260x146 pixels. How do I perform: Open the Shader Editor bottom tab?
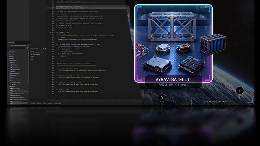(x=57, y=104)
